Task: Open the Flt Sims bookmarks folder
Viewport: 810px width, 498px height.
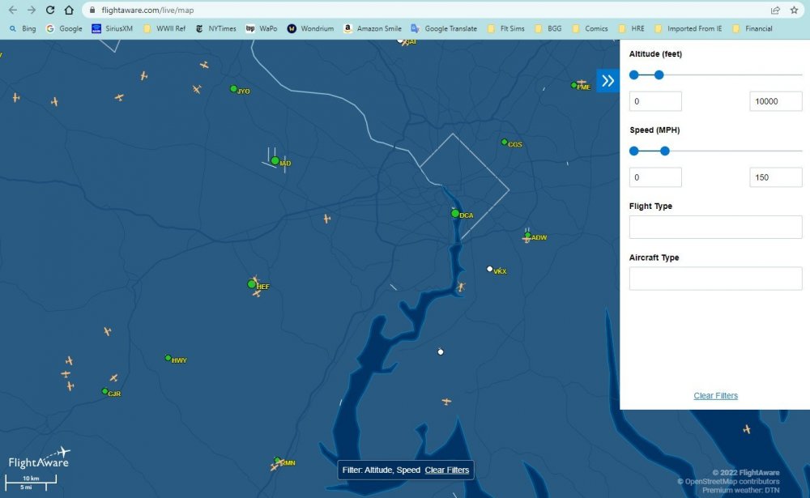Action: coord(506,28)
